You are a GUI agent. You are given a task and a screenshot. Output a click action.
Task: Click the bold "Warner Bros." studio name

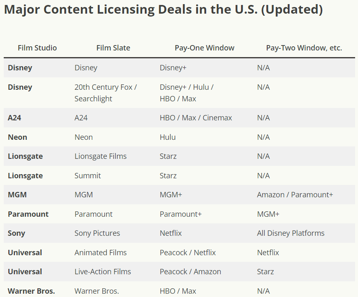[x=31, y=291]
